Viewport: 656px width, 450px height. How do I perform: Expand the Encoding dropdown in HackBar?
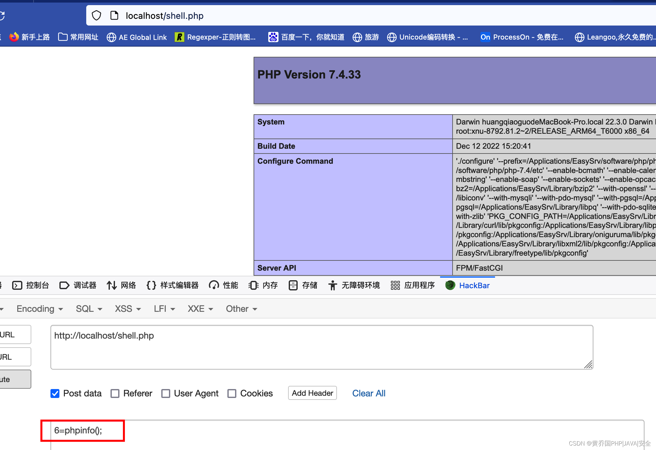tap(40, 309)
